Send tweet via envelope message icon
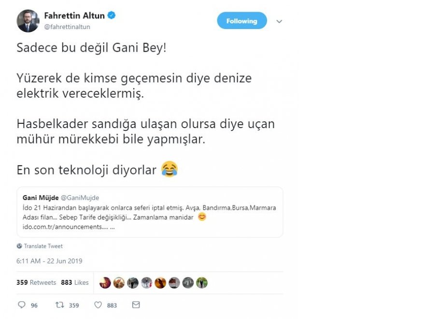Screen dimensions: 425x319 click(136, 304)
